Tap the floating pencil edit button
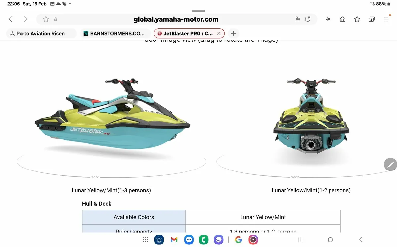397x247 pixels. pos(390,164)
